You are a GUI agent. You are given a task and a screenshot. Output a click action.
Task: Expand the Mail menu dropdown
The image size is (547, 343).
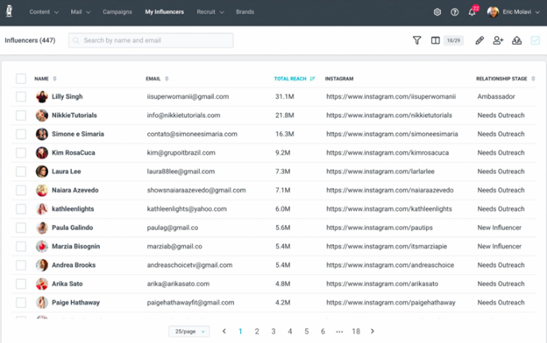(81, 12)
